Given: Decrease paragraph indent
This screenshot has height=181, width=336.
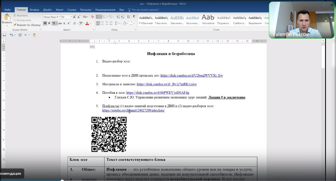Looking at the screenshot, I should coord(118,17).
